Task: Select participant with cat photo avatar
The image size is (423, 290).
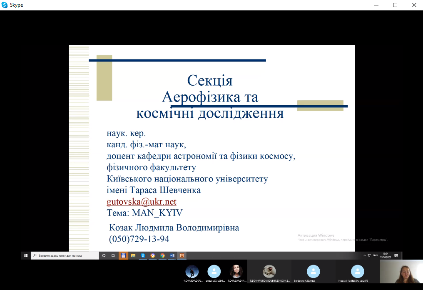Action: [269, 271]
